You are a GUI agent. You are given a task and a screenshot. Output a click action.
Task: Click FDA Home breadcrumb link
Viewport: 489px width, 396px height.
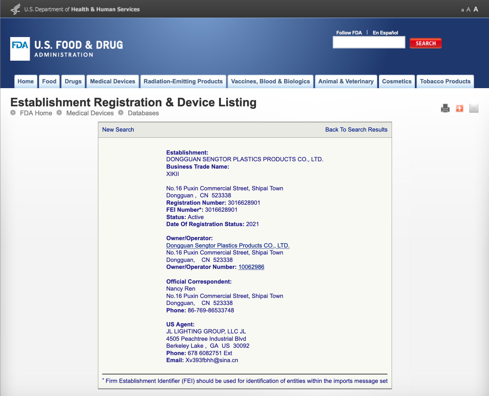coord(36,113)
